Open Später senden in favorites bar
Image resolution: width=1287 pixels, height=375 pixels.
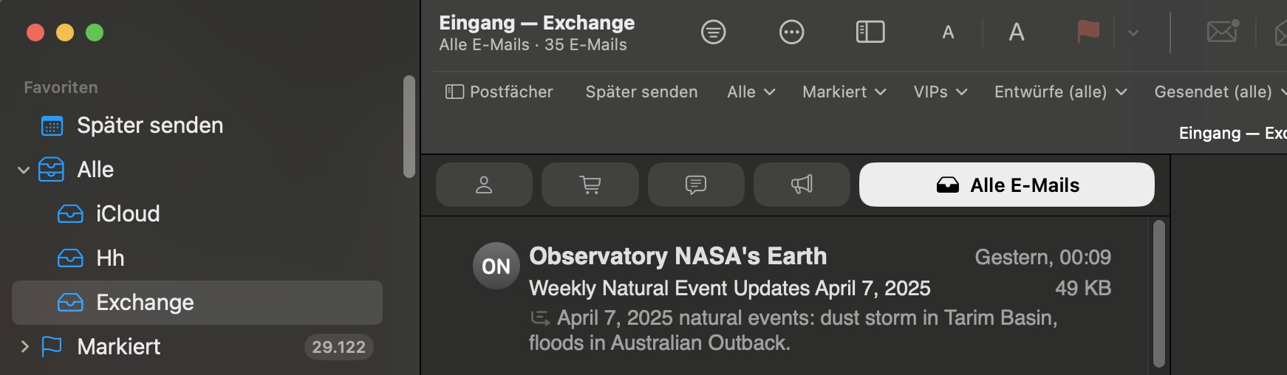pyautogui.click(x=641, y=92)
